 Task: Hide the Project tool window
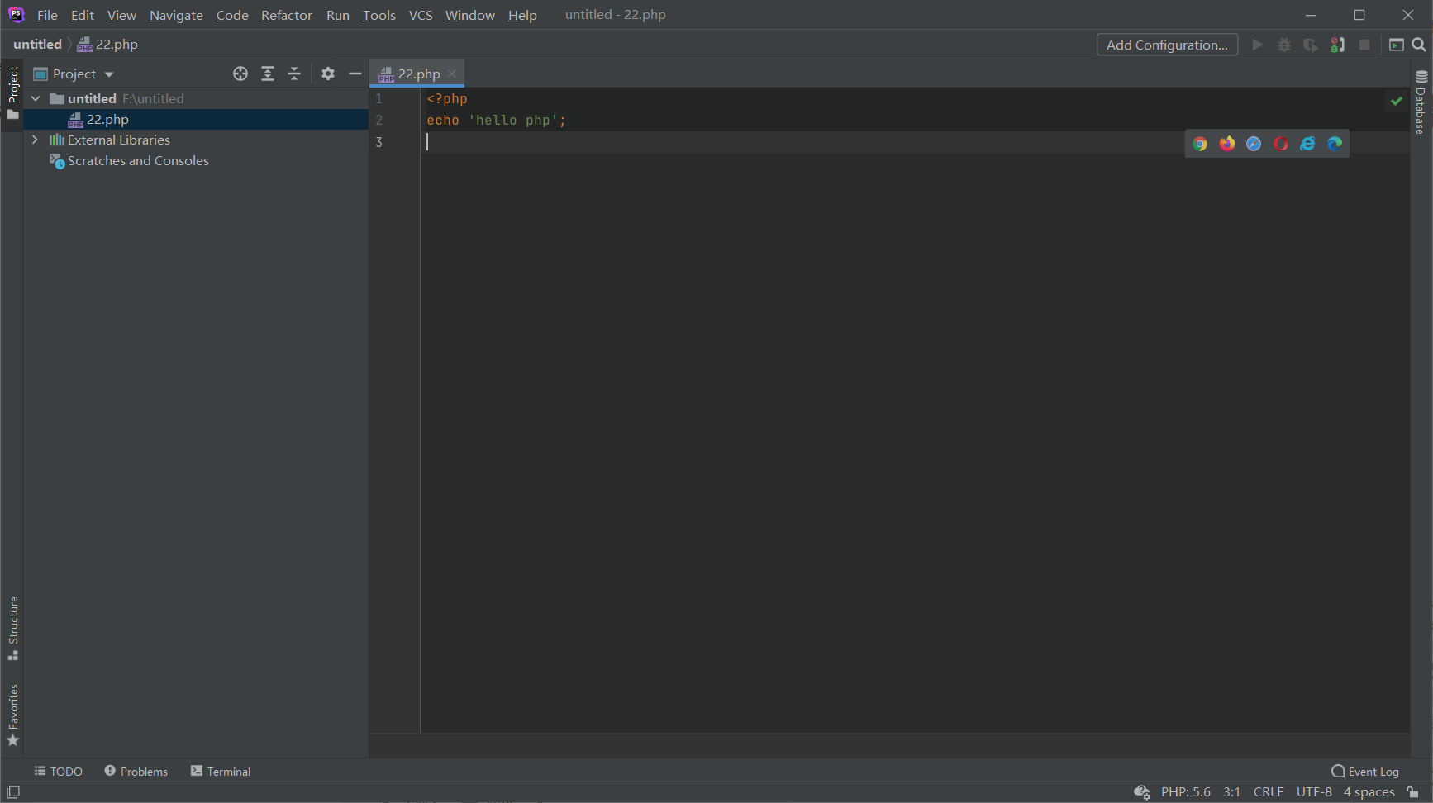(x=355, y=74)
